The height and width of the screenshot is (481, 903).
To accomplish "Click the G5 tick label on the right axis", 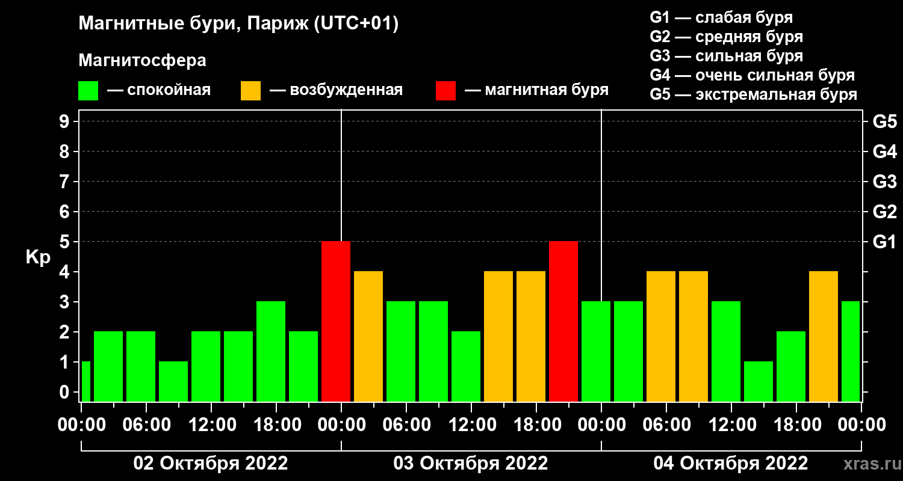I will tap(884, 122).
